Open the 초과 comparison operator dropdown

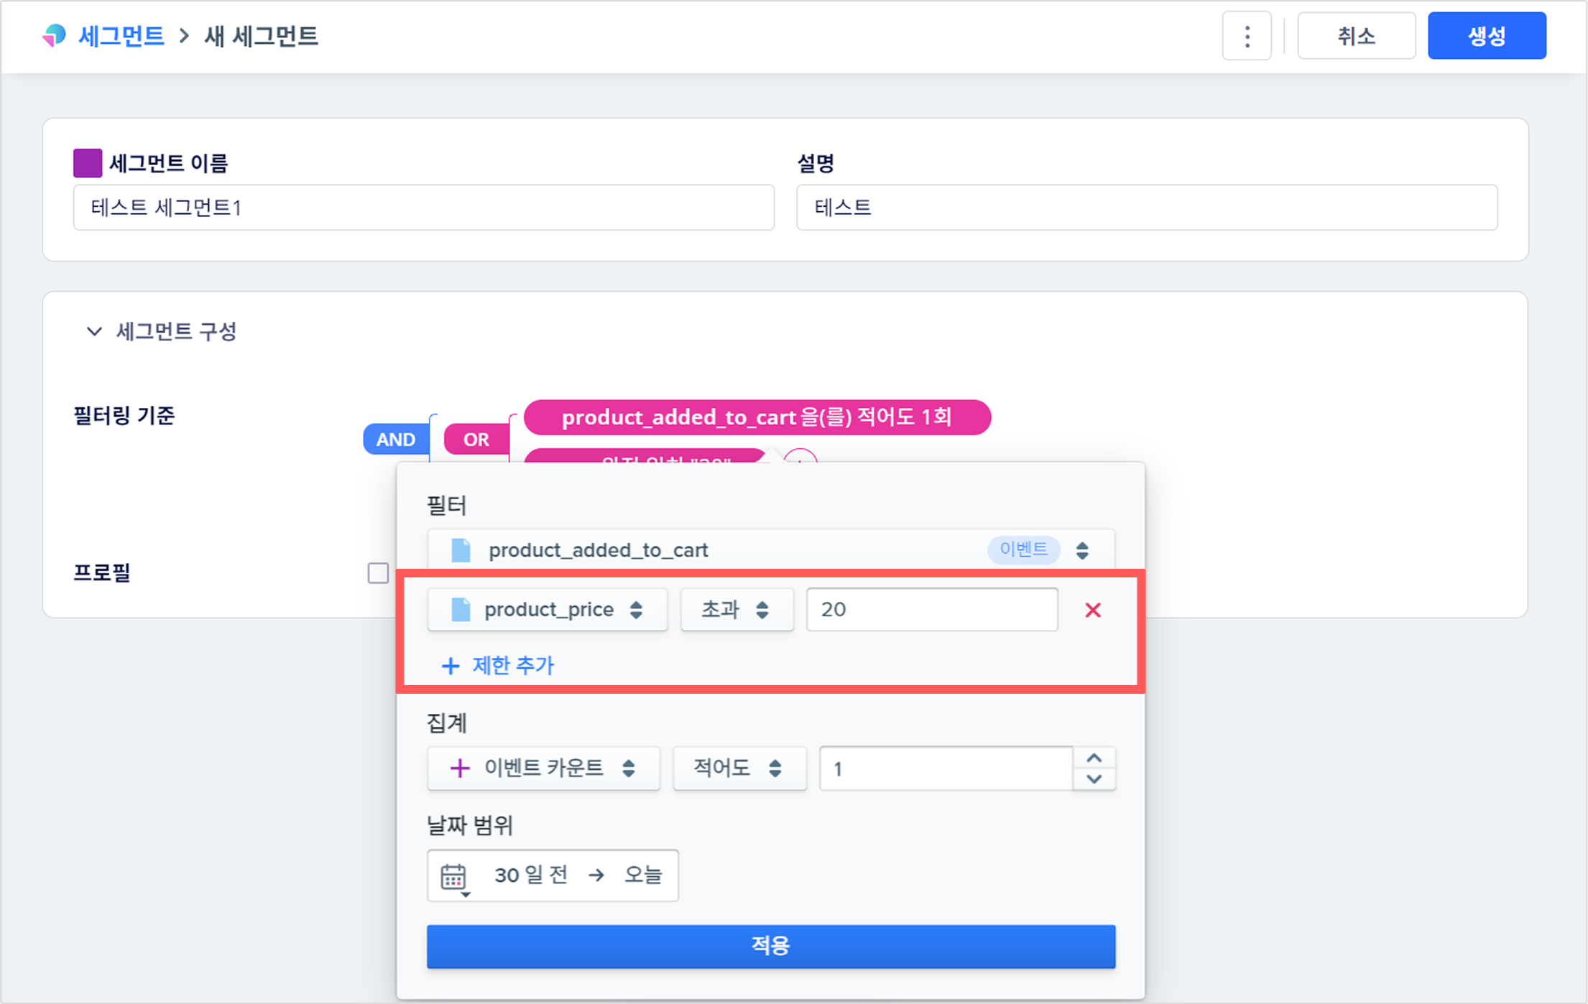pos(737,610)
